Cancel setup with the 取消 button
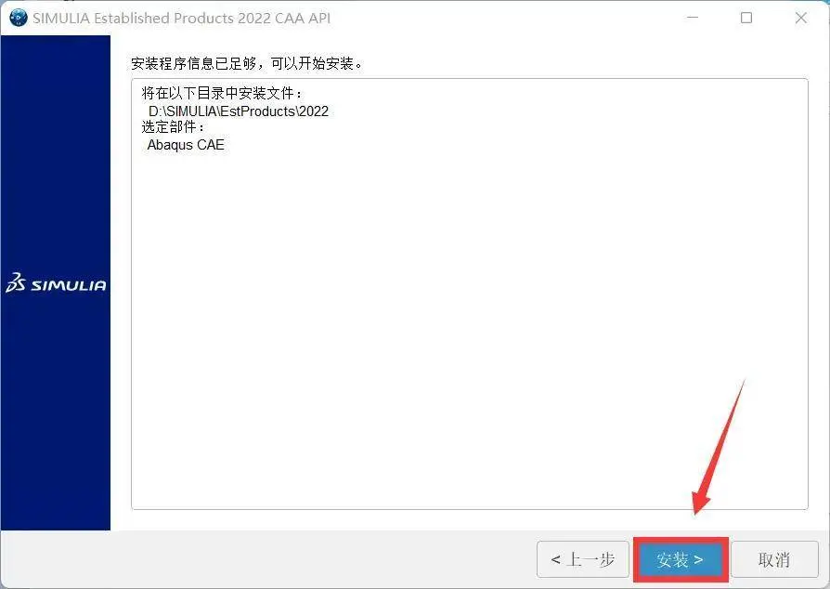830x589 pixels. pos(774,559)
